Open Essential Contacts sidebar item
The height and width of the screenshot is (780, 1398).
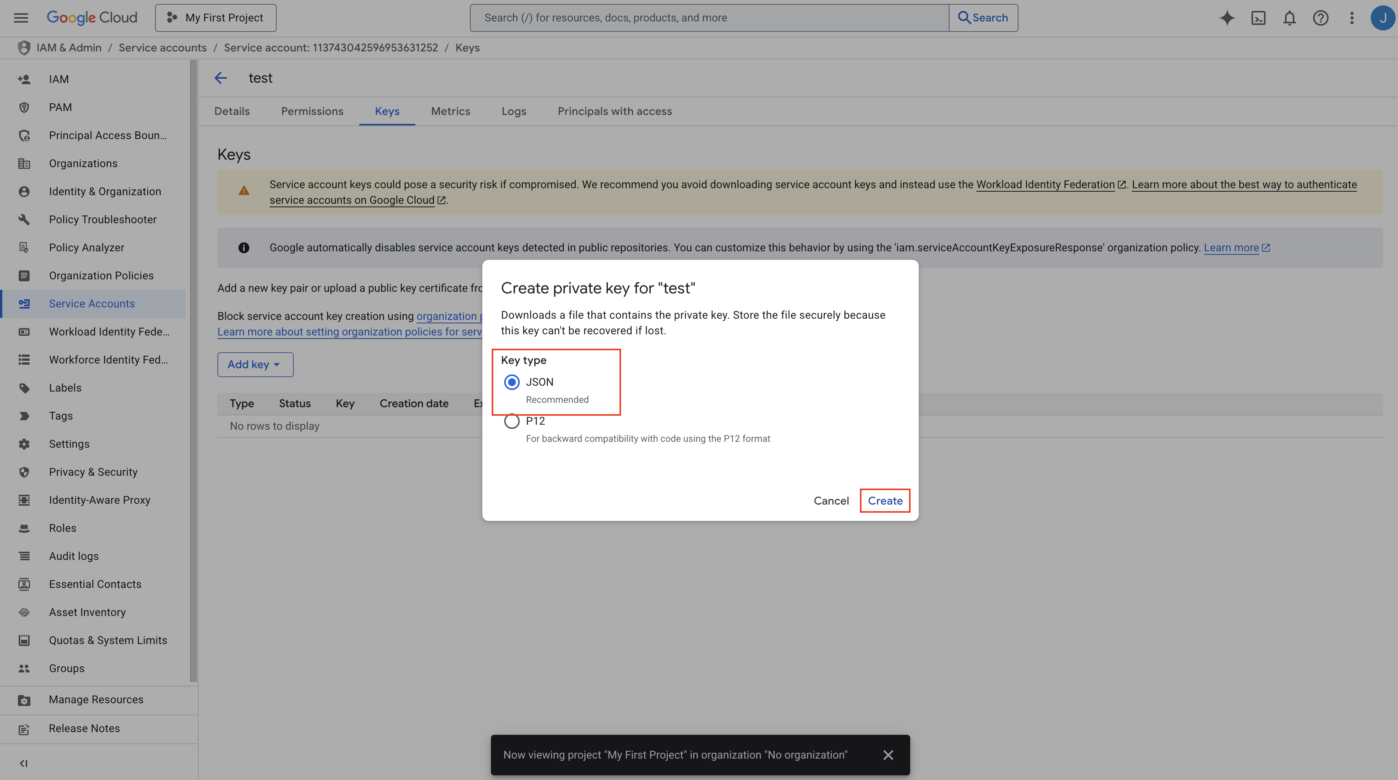(94, 584)
